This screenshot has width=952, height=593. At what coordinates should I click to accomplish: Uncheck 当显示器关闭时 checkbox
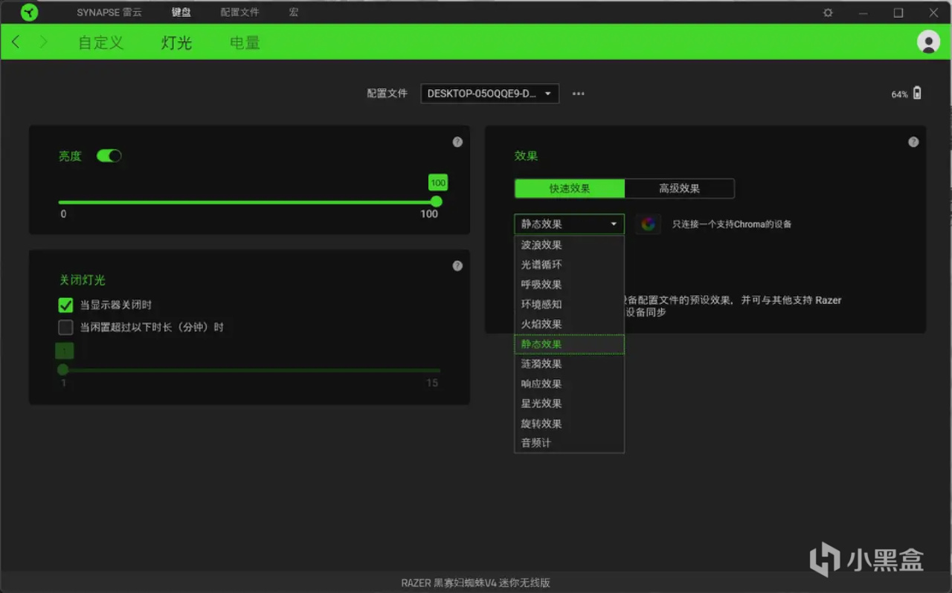[65, 305]
